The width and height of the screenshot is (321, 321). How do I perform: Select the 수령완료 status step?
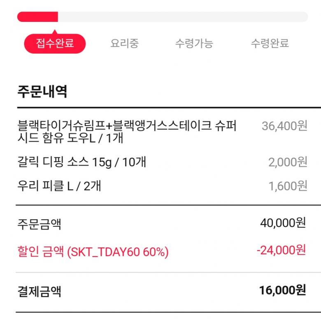[270, 43]
